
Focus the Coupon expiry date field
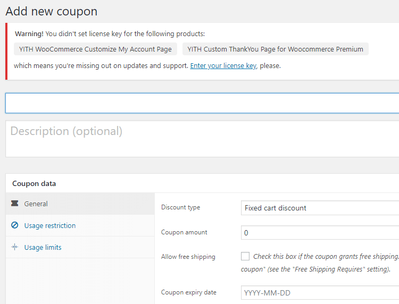click(x=319, y=292)
